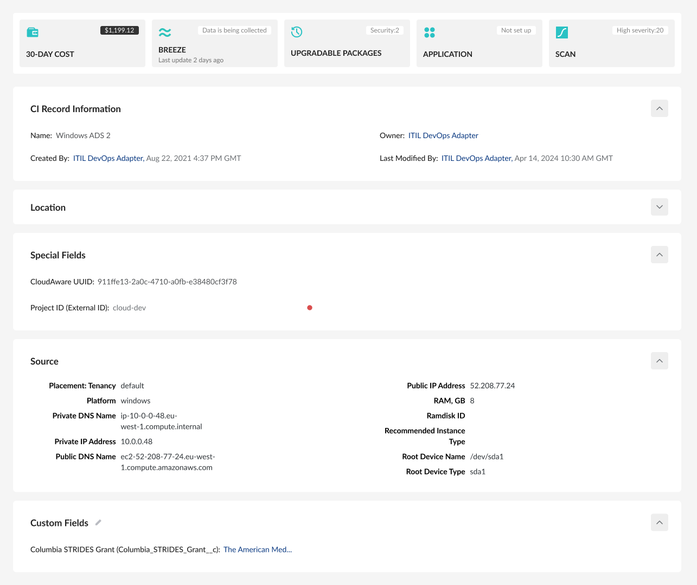
Task: Click Project ID value cloud-dev
Action: click(129, 308)
